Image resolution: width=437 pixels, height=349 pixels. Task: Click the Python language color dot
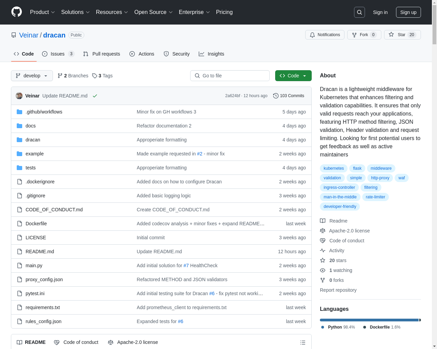323,327
